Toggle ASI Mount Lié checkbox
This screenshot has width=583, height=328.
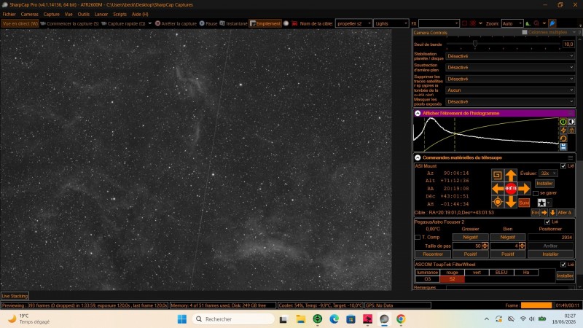(x=563, y=166)
